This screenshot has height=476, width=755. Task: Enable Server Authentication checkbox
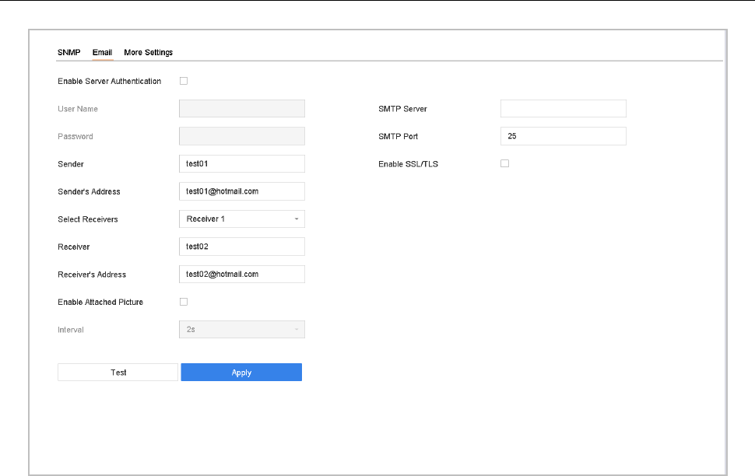(x=184, y=81)
